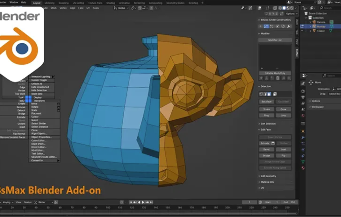Switch to the Shading workspace tab
This screenshot has height=217, width=341.
111,3
